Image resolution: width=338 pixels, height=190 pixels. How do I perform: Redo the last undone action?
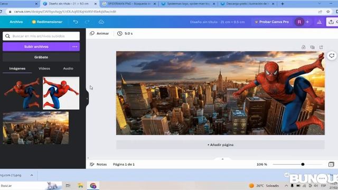click(87, 22)
